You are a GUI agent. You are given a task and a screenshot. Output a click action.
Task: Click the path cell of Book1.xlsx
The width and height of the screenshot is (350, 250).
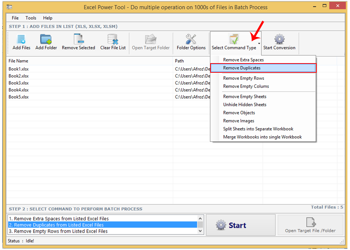tap(192, 69)
